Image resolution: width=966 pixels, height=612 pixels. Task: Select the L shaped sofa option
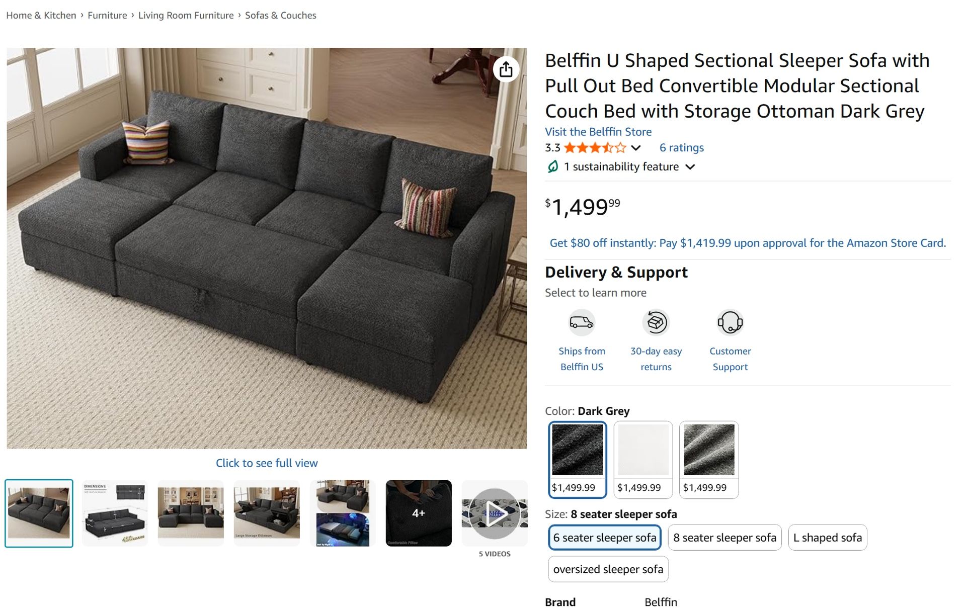[827, 537]
